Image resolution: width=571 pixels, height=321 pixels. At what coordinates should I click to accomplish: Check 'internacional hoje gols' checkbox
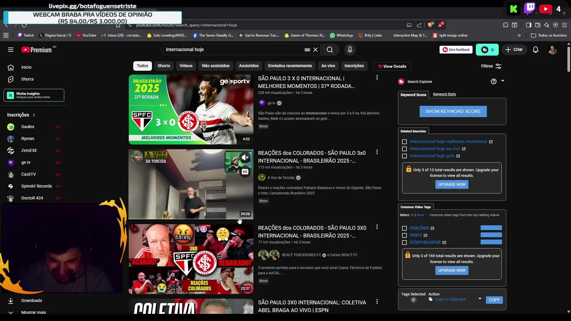(x=405, y=156)
